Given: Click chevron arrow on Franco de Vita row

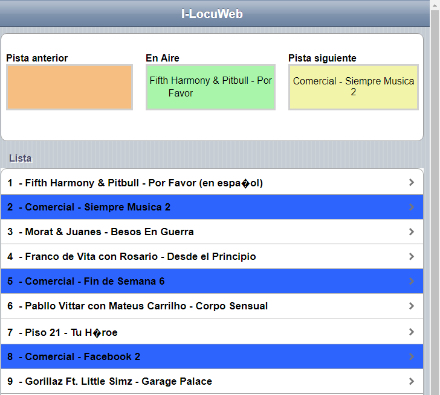Looking at the screenshot, I should coord(412,256).
